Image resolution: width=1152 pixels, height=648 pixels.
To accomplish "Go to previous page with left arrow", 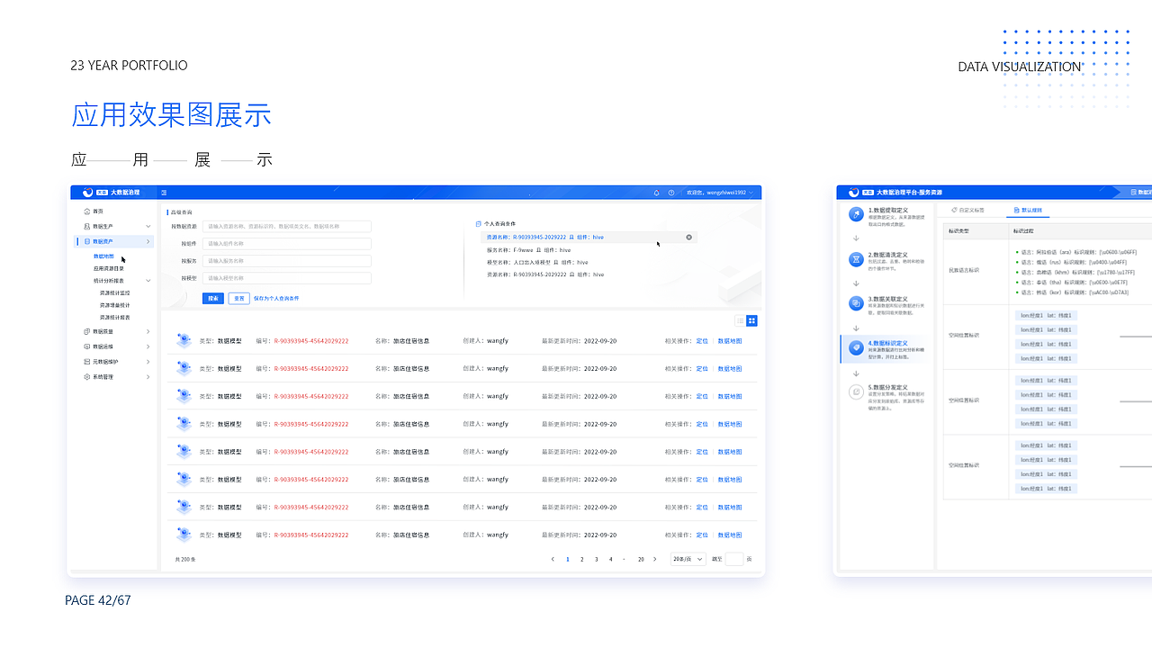I will point(553,559).
